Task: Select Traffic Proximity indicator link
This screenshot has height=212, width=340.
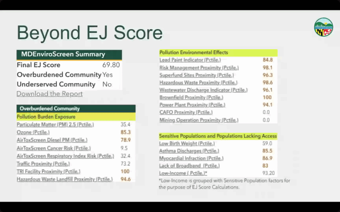Action: pos(43,164)
